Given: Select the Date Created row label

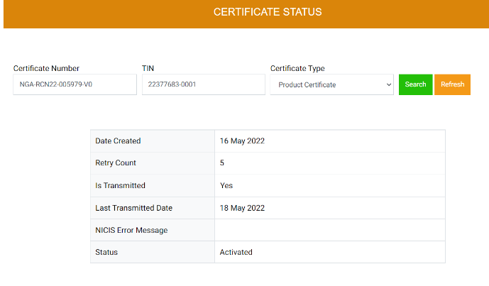Looking at the screenshot, I should pyautogui.click(x=118, y=141).
